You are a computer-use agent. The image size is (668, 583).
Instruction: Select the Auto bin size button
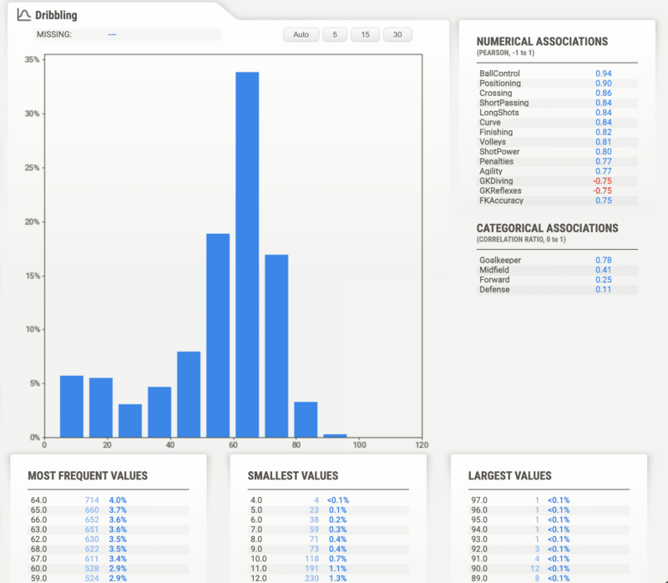[x=301, y=34]
